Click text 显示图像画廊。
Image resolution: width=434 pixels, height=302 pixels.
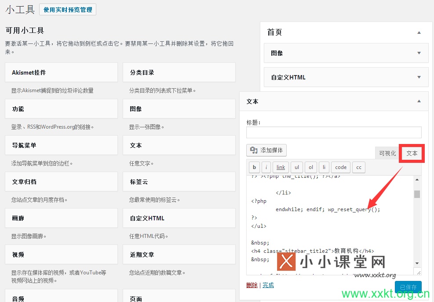(29, 236)
